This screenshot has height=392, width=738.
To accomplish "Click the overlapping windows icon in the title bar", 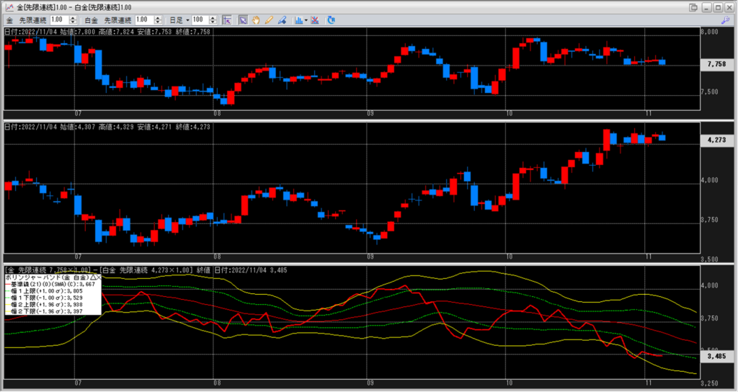I will tap(693, 7).
